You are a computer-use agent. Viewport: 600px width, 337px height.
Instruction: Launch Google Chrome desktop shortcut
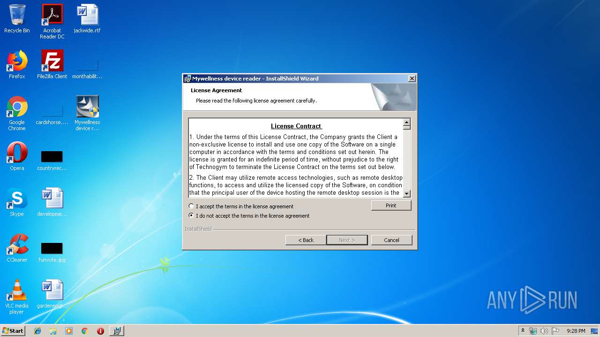click(17, 113)
